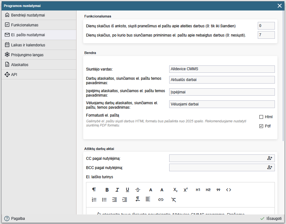Apply superscript formatting
Viewport: 286px width, 224px height.
185,190
